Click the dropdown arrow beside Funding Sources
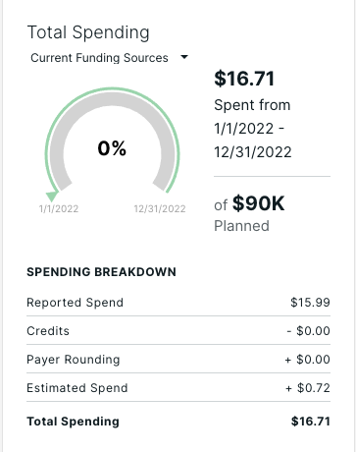 [184, 57]
